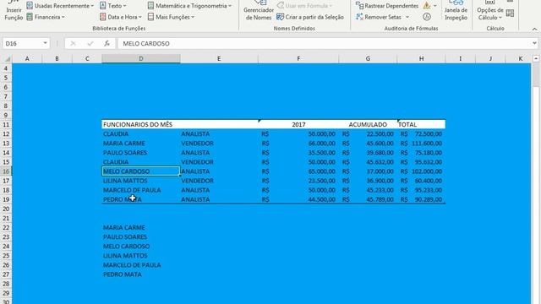This screenshot has height=304, width=541.
Task: Select column D header
Action: (x=141, y=58)
